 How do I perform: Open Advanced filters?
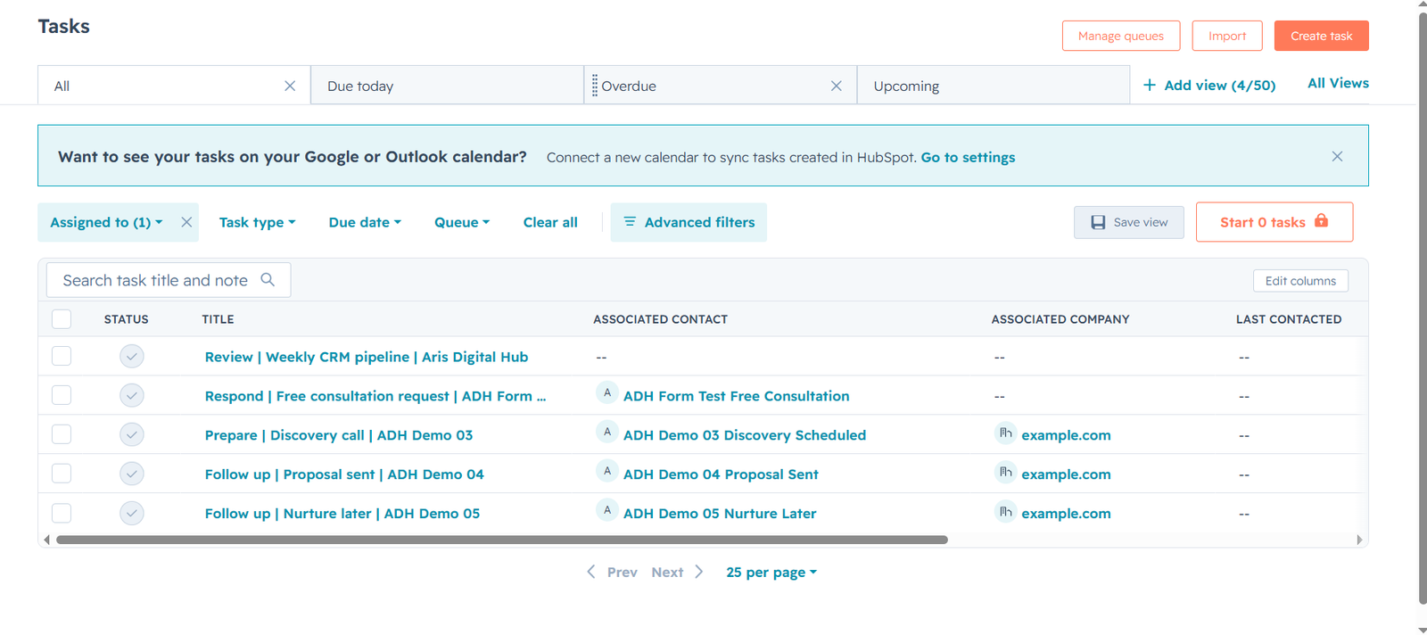coord(689,222)
